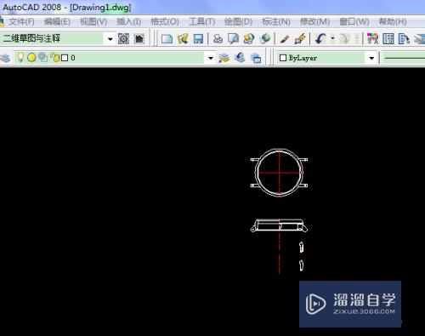The width and height of the screenshot is (425, 336).
Task: Open the 格式(O) menu
Action: 165,22
